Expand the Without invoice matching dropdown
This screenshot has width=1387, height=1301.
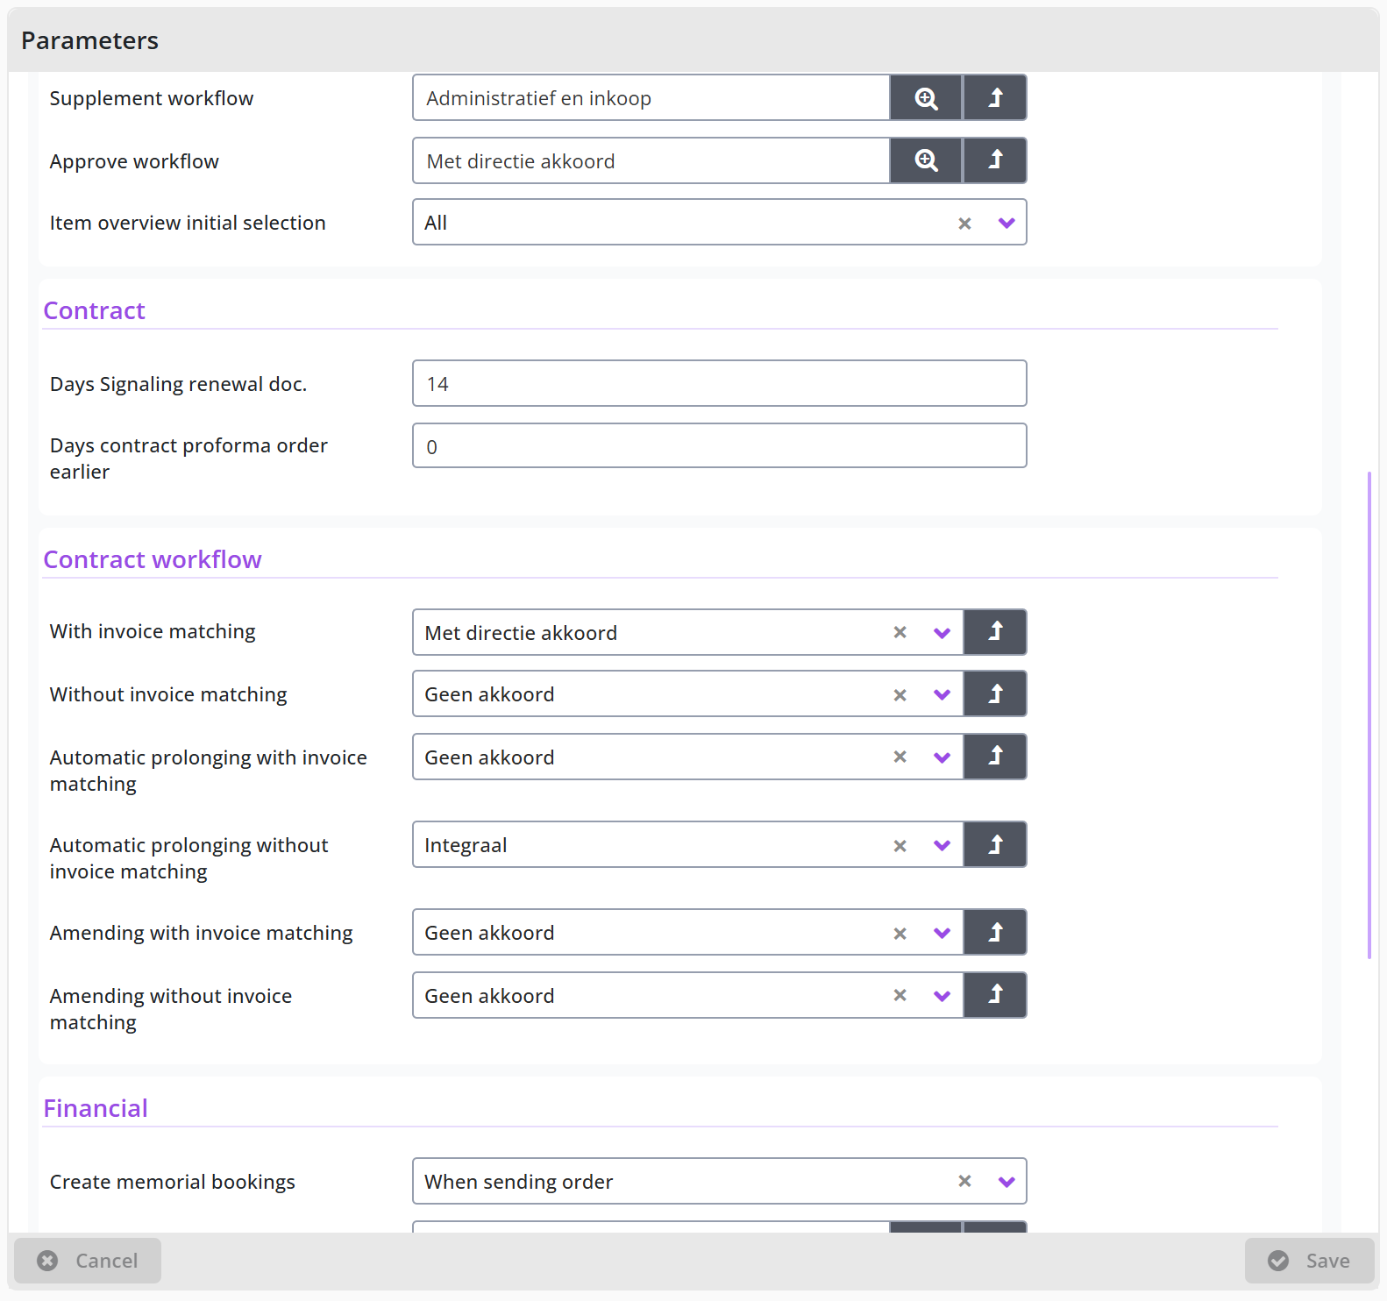tap(942, 694)
